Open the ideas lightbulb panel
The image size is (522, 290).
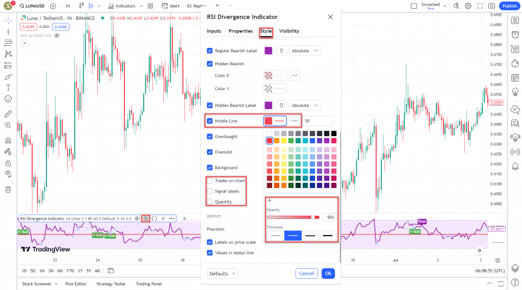[515, 92]
